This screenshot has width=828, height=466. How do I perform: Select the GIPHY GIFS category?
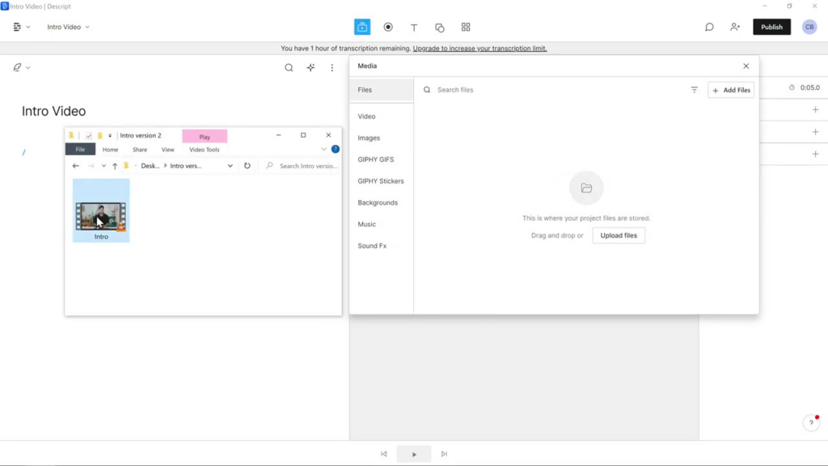[x=375, y=159]
